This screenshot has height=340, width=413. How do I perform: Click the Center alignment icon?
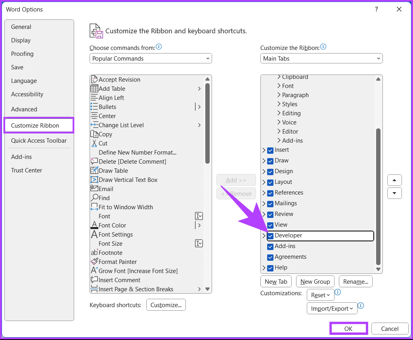94,116
